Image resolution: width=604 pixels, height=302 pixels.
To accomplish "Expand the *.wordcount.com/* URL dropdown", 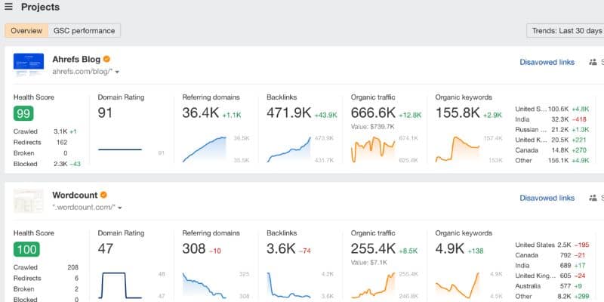I will coord(120,208).
